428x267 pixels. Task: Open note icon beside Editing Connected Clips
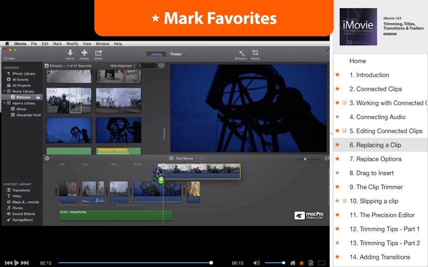coord(345,131)
